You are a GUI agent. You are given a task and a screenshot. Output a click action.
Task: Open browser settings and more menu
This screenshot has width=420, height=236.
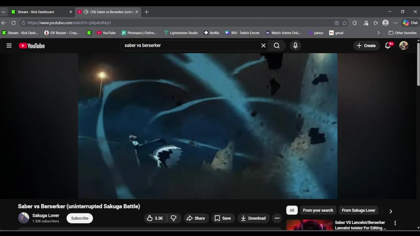[395, 23]
